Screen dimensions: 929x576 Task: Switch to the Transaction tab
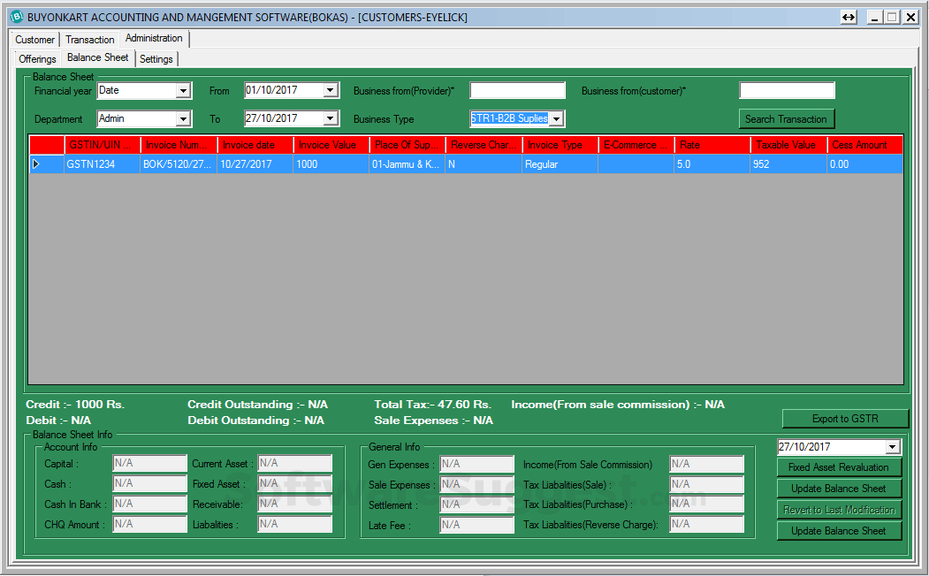[89, 39]
